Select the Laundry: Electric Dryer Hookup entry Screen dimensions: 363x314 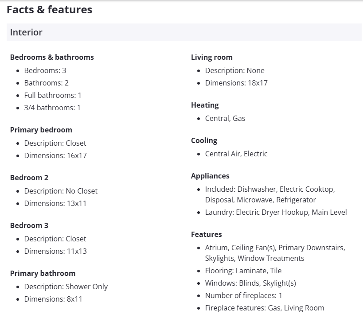(276, 212)
